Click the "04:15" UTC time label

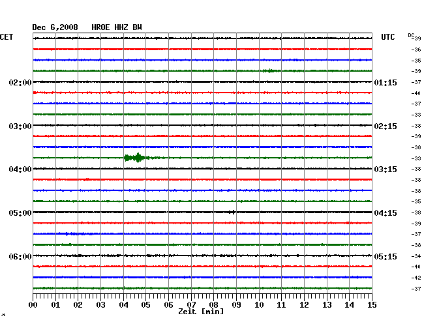click(x=386, y=213)
